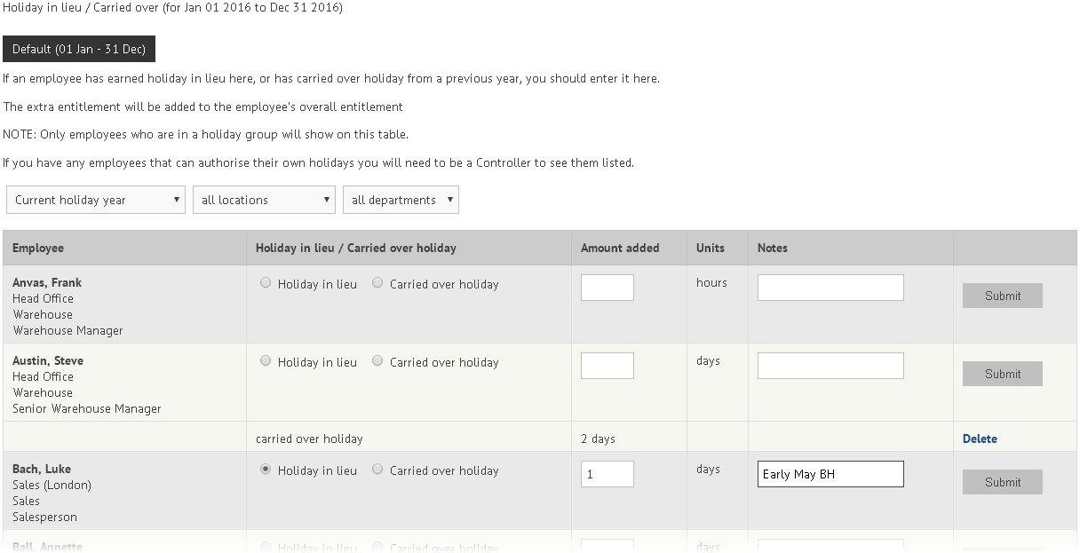Select the Early May BH notes text

(830, 473)
